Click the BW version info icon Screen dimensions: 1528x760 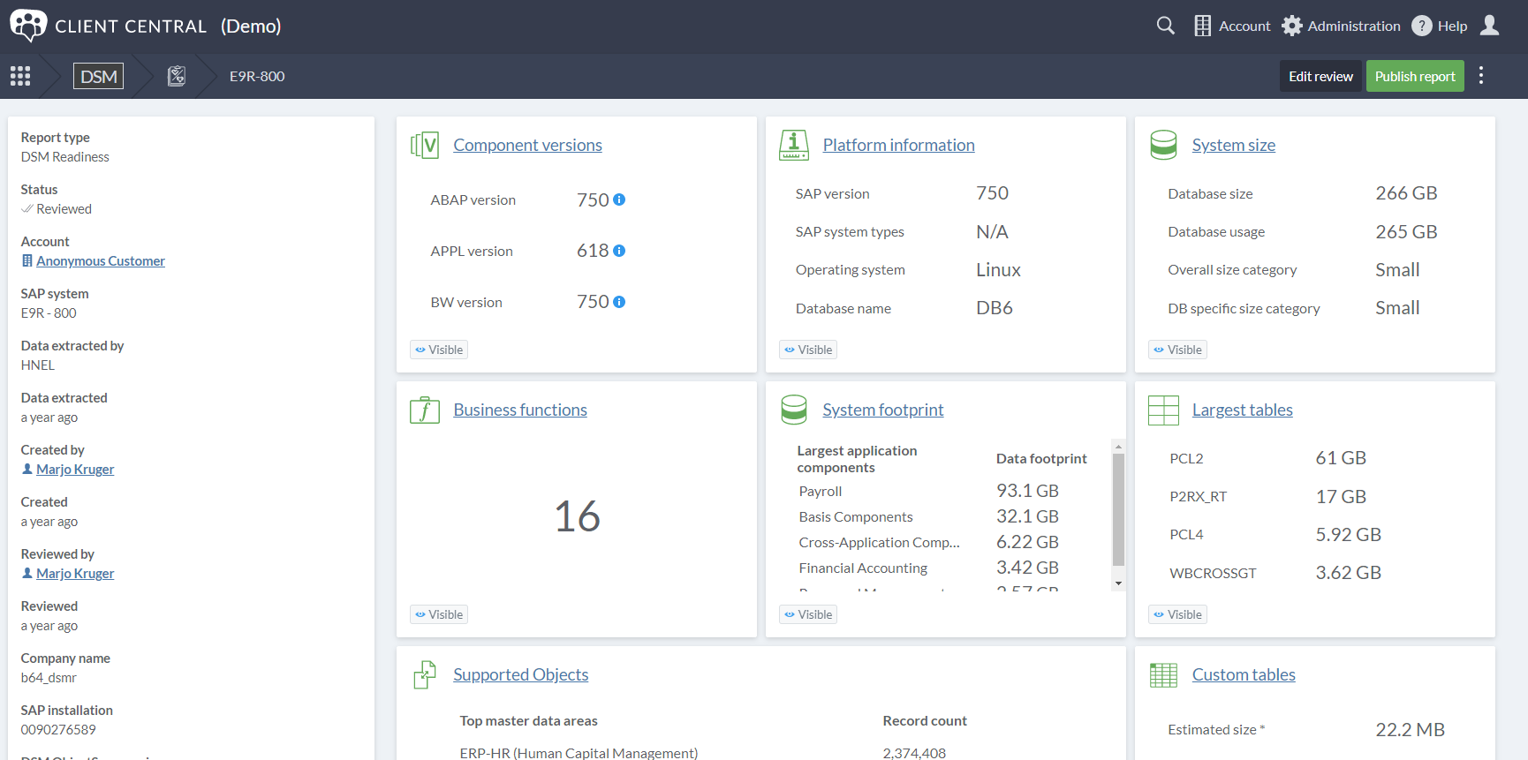619,302
